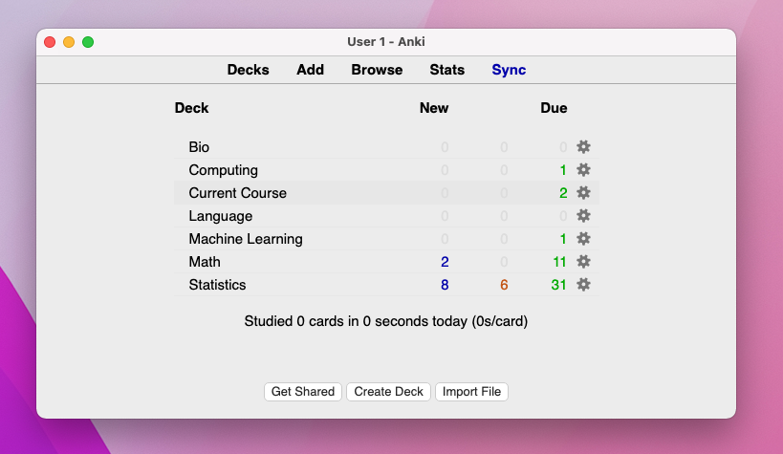Viewport: 783px width, 454px height.
Task: Sync the collection using Sync
Action: pos(509,70)
